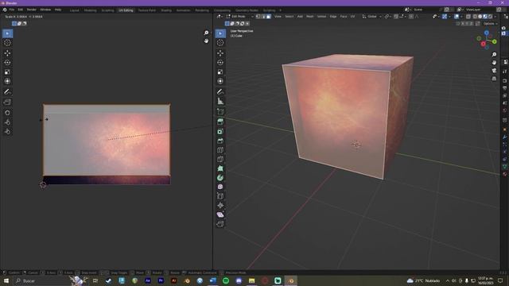
Task: Switch to the Layout workspace tab
Action: point(74,10)
